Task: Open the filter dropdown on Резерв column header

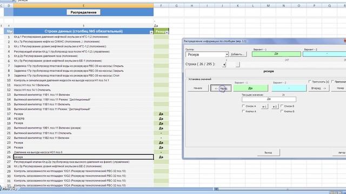Action: click(167, 32)
